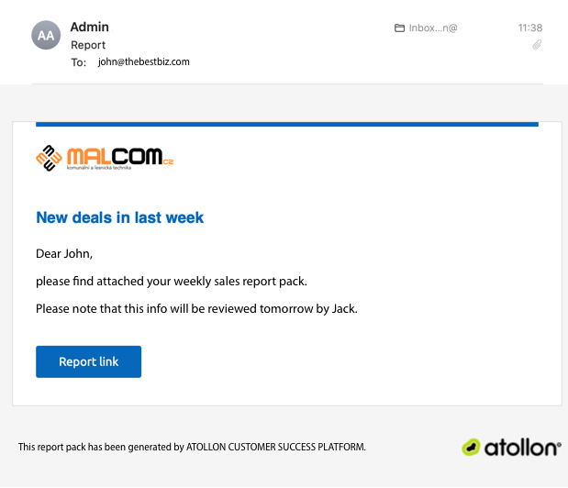
Task: Open the Report link button
Action: point(89,361)
